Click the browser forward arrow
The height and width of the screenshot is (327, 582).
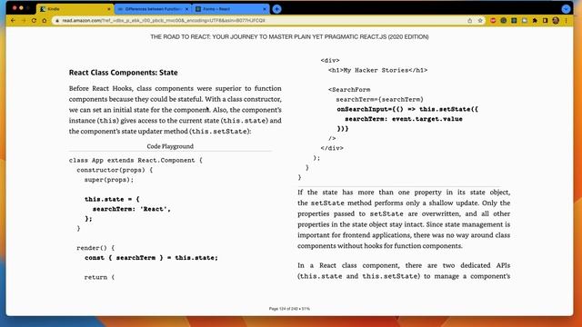pos(24,20)
